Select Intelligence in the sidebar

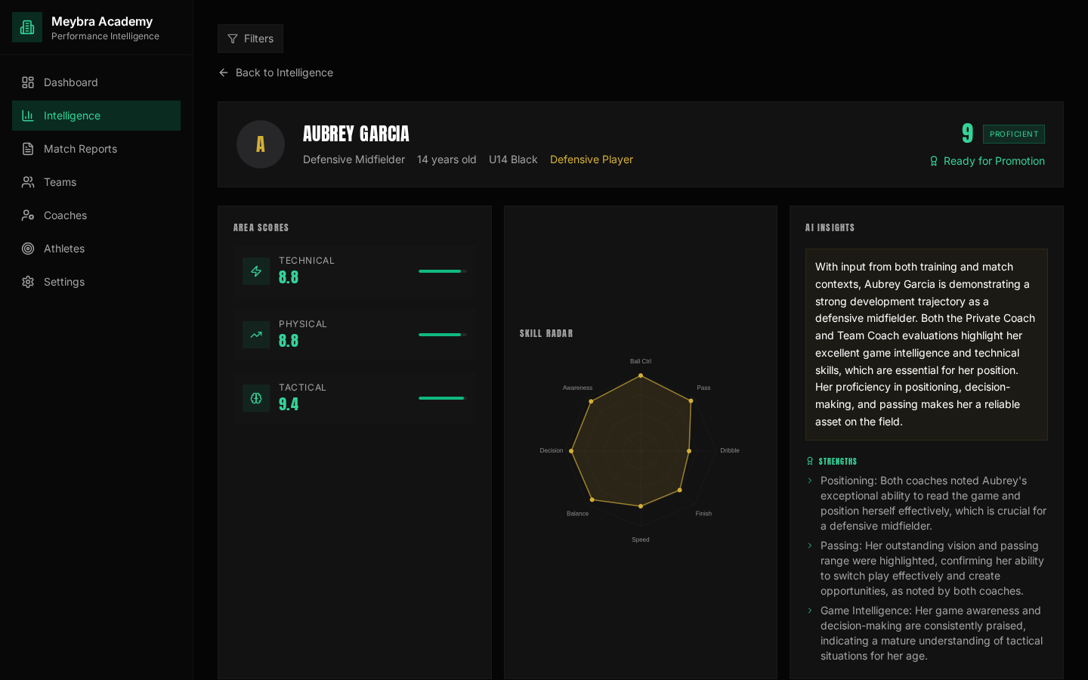(96, 116)
